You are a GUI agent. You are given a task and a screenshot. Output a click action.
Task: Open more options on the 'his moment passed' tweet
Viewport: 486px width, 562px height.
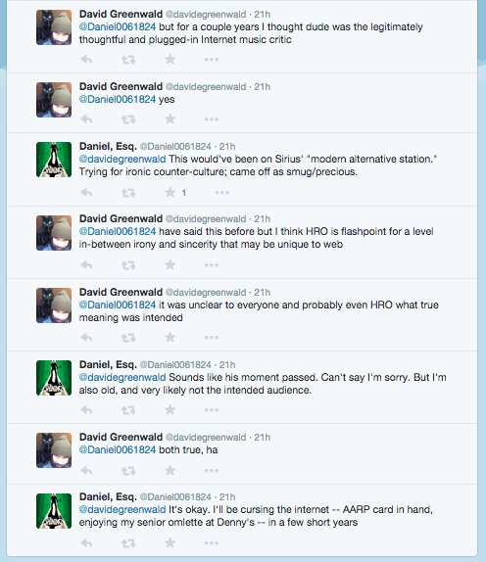(x=212, y=409)
